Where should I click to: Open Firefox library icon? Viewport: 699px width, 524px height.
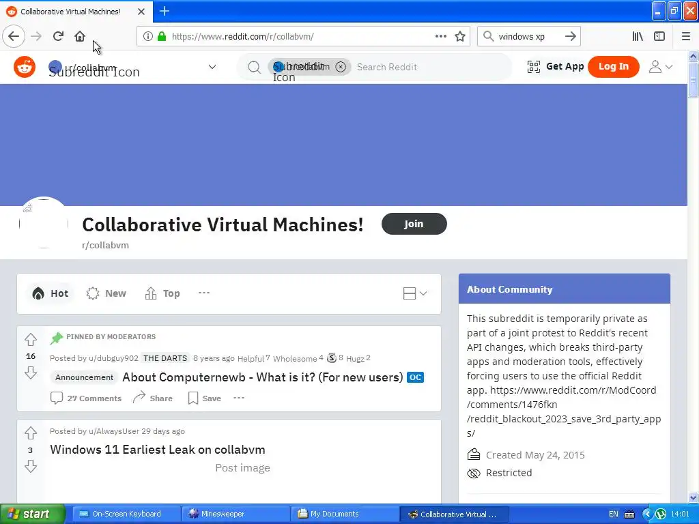(638, 37)
